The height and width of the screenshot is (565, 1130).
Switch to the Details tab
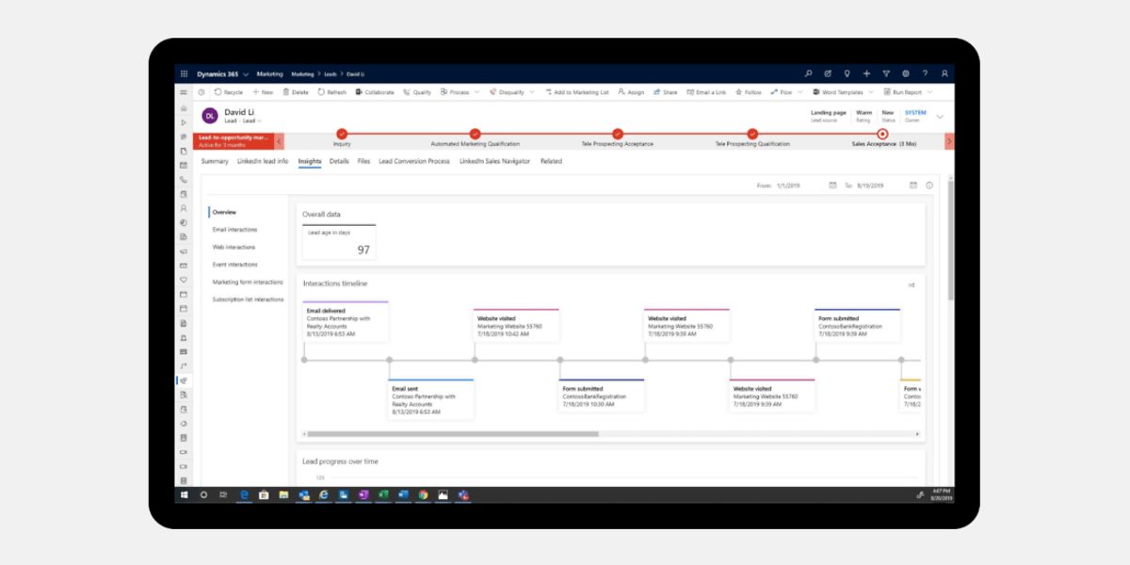339,161
